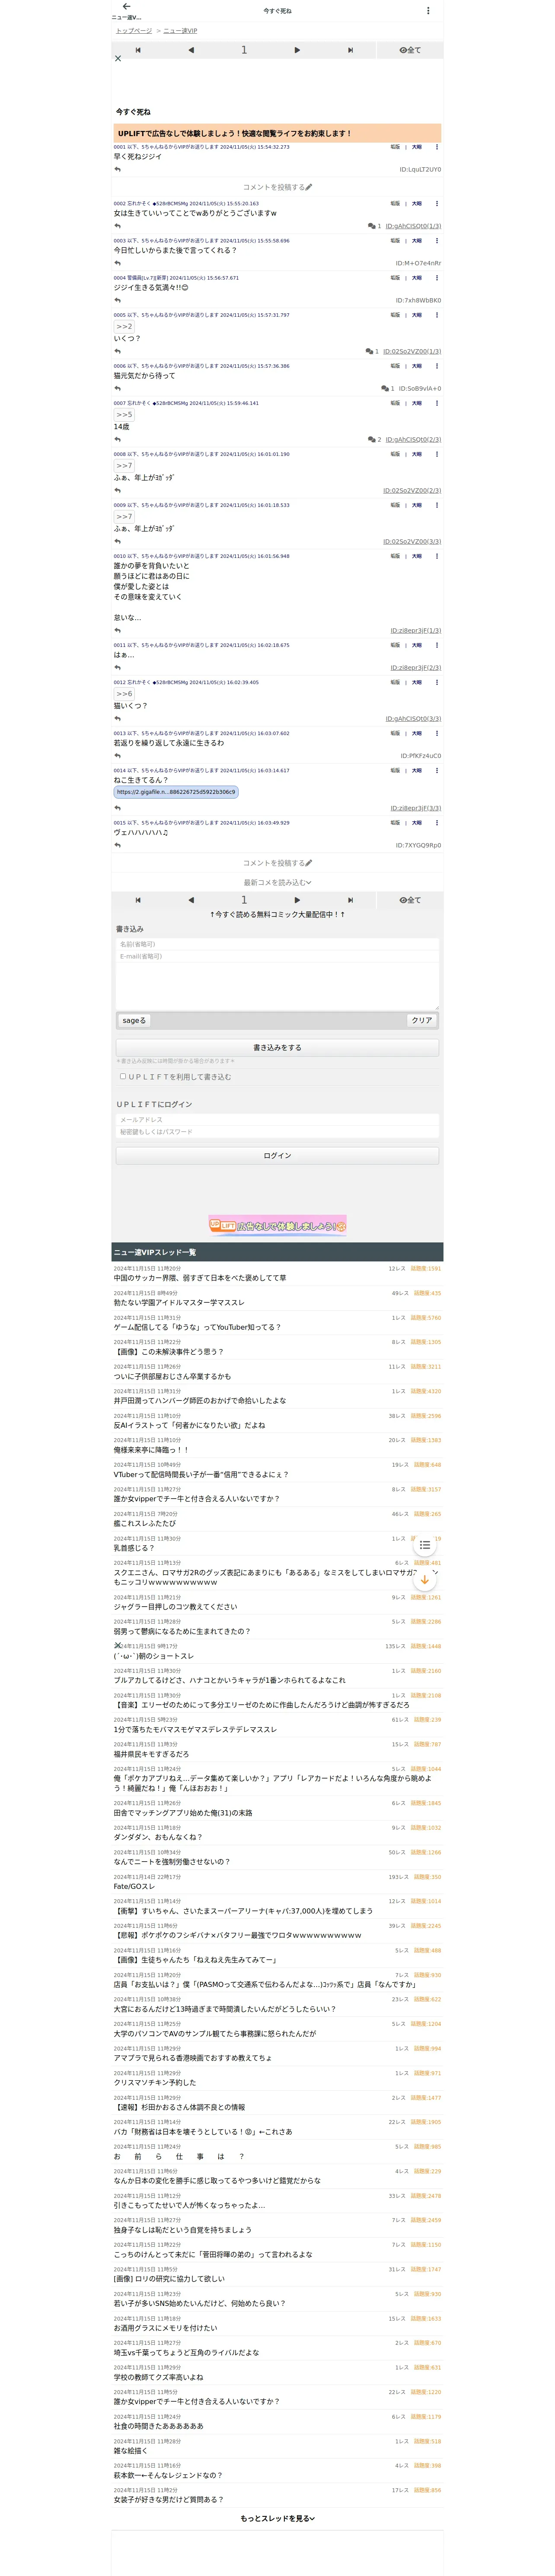The image size is (555, 2576).
Task: Click the クリア clear button
Action: [422, 1021]
